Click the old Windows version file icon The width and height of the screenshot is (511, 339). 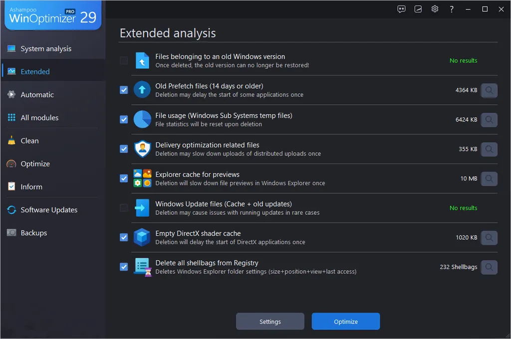tap(142, 60)
